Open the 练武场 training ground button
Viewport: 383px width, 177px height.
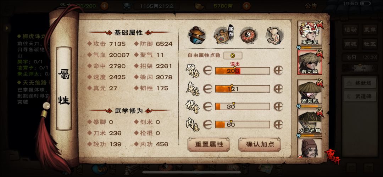tap(360, 83)
